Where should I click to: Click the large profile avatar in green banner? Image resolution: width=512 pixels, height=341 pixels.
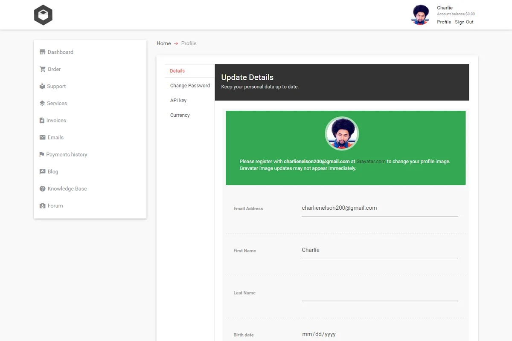coord(342,133)
